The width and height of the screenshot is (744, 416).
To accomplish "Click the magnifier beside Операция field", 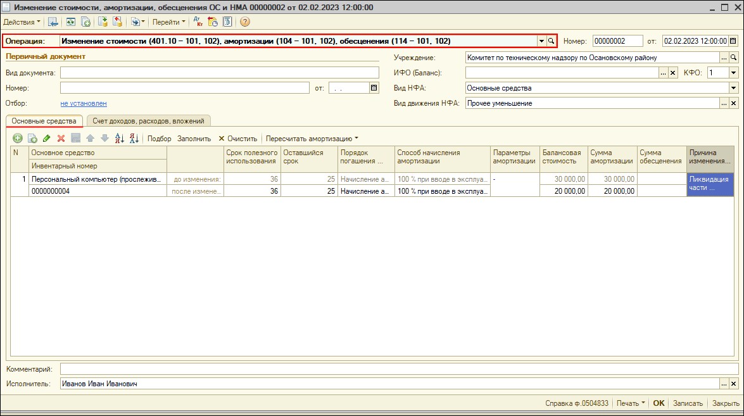I will [551, 41].
